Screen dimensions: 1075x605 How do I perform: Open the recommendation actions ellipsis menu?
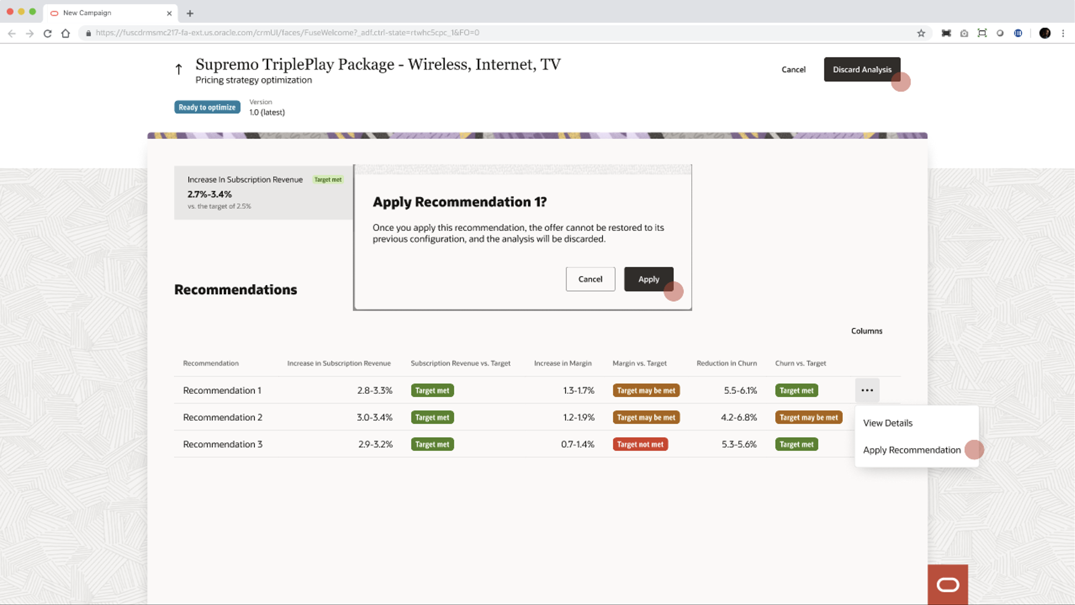click(867, 390)
